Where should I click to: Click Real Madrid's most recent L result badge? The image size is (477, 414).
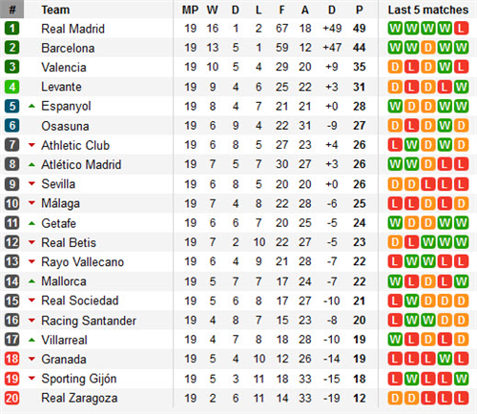point(461,29)
